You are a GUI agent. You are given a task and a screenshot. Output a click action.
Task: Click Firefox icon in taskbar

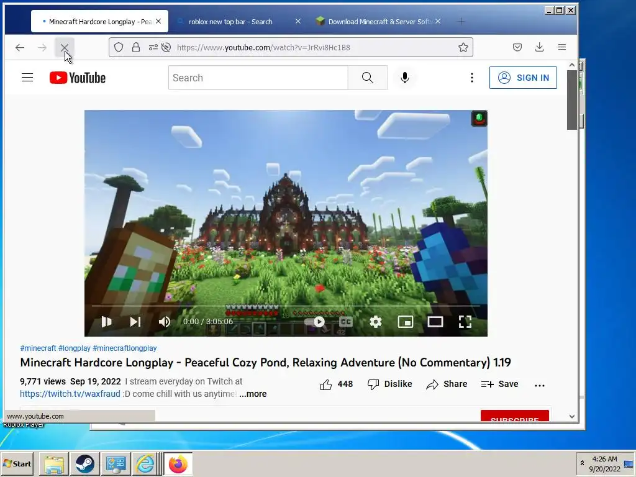pos(178,463)
